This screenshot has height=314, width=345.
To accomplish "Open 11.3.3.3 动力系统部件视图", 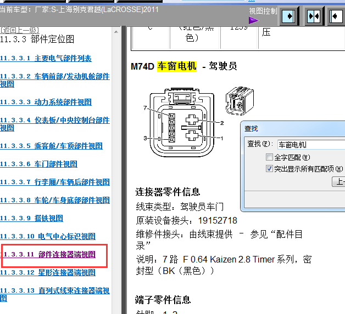I will point(46,102).
